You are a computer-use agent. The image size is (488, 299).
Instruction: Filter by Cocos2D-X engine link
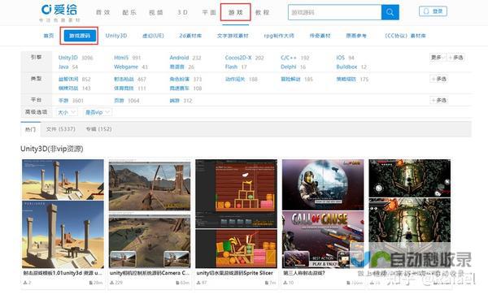pos(238,58)
